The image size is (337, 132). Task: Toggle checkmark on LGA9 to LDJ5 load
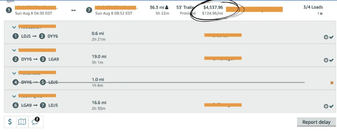pos(331,106)
